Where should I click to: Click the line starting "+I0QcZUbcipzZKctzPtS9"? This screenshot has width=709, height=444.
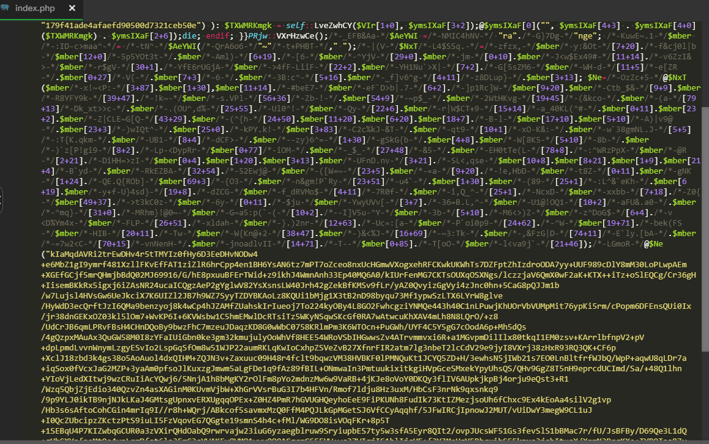pyautogui.click(x=216, y=421)
